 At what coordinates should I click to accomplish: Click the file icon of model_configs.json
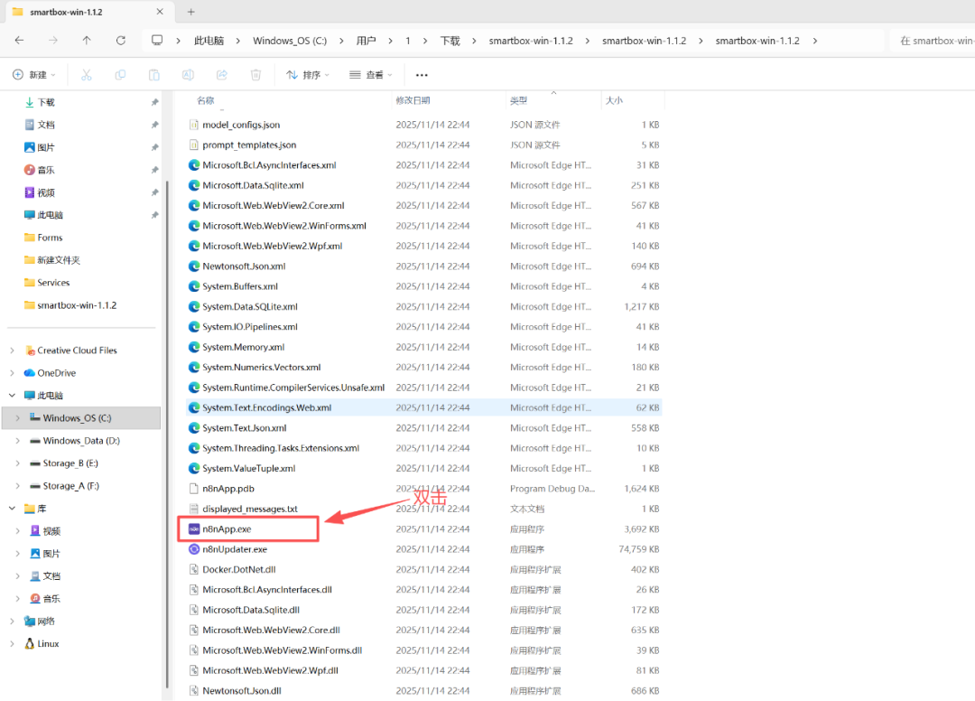click(x=194, y=125)
